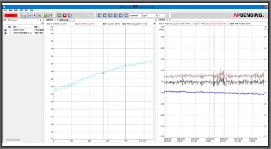Click the blue refresh icon beside stop
This screenshot has height=149, width=271.
[70, 15]
